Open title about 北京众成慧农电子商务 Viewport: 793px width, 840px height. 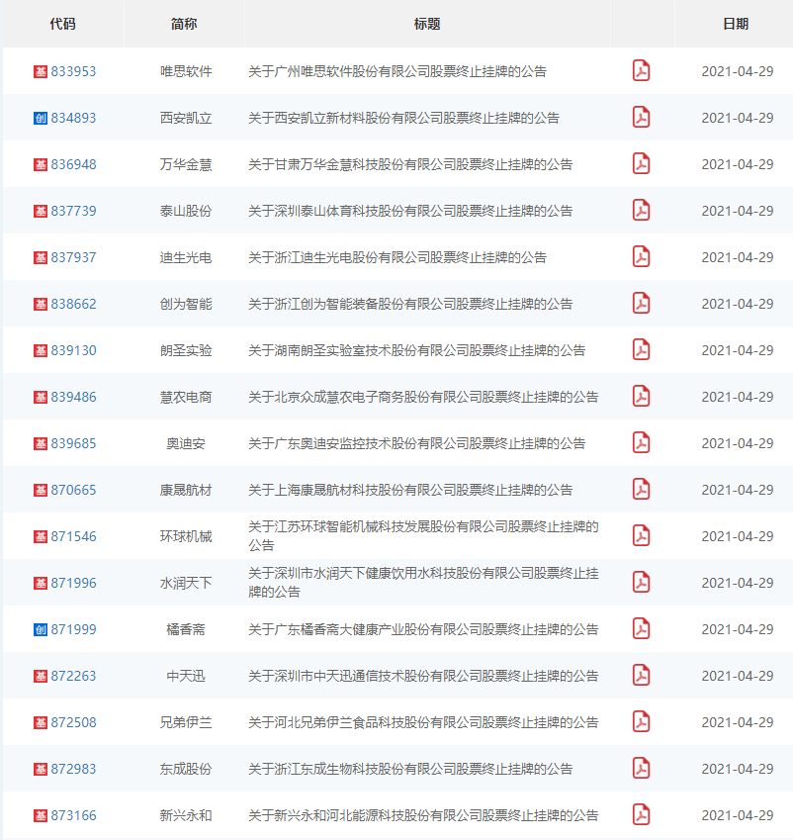click(x=423, y=397)
